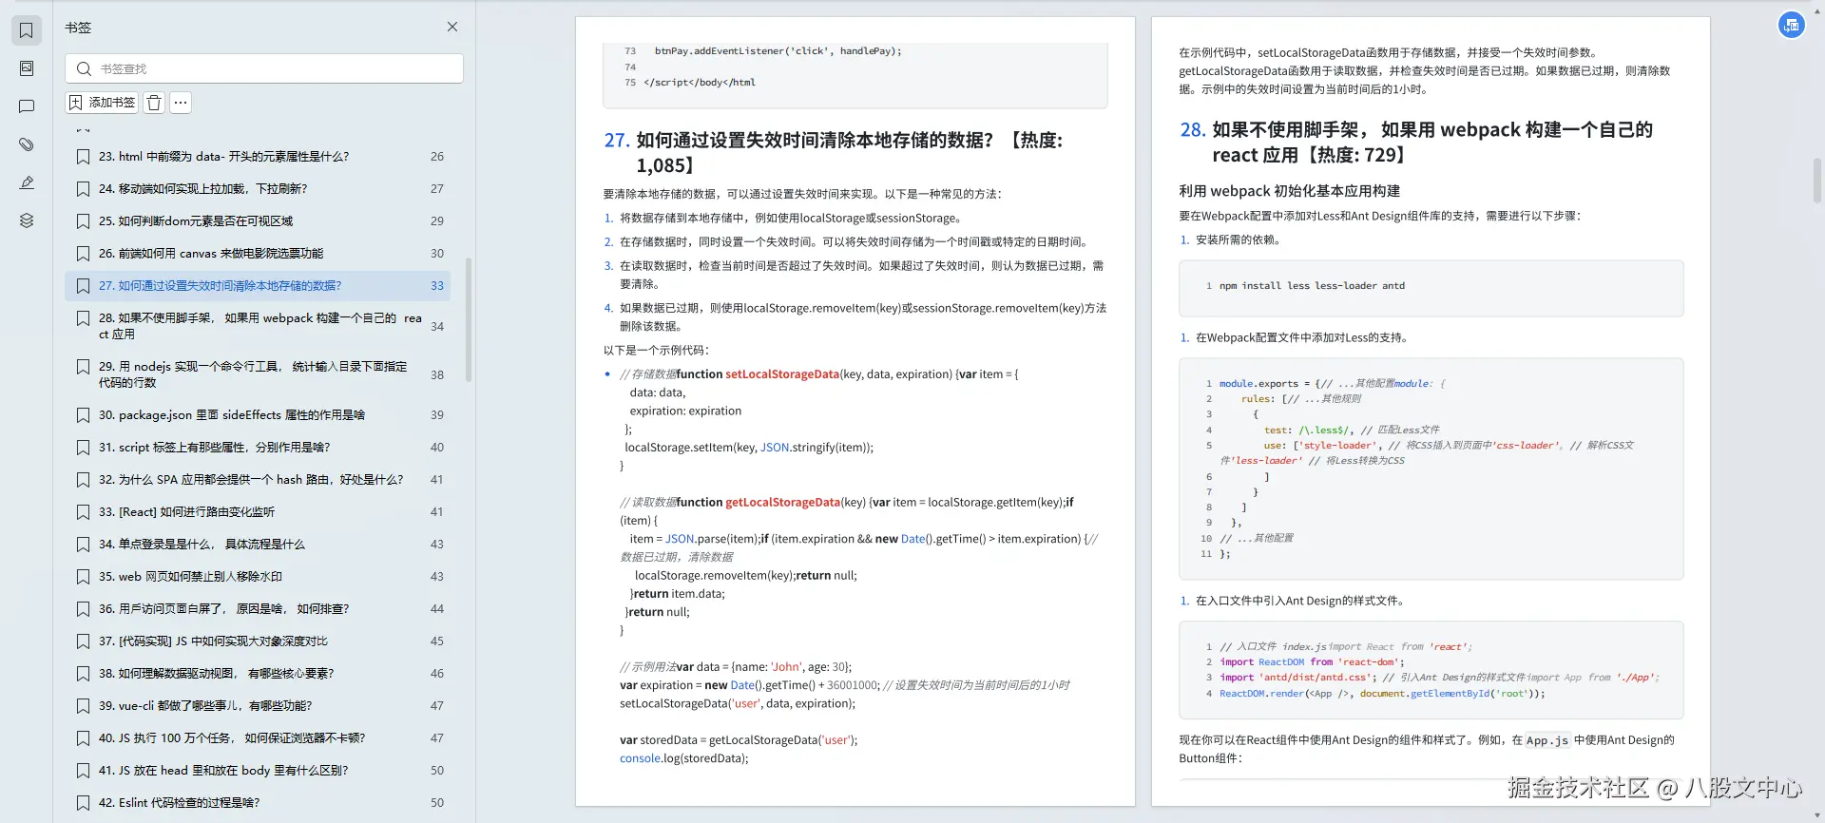This screenshot has width=1825, height=823.
Task: Click bookmark icon of item 36
Action: (84, 609)
